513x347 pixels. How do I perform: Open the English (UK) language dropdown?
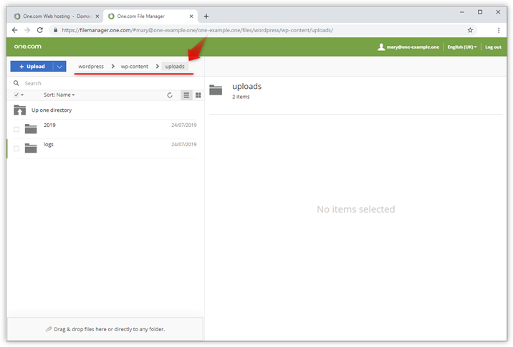coord(461,47)
